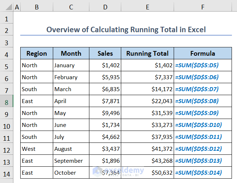The width and height of the screenshot is (237, 183).
Task: Click the Select All corner triangle
Action: click(7, 7)
